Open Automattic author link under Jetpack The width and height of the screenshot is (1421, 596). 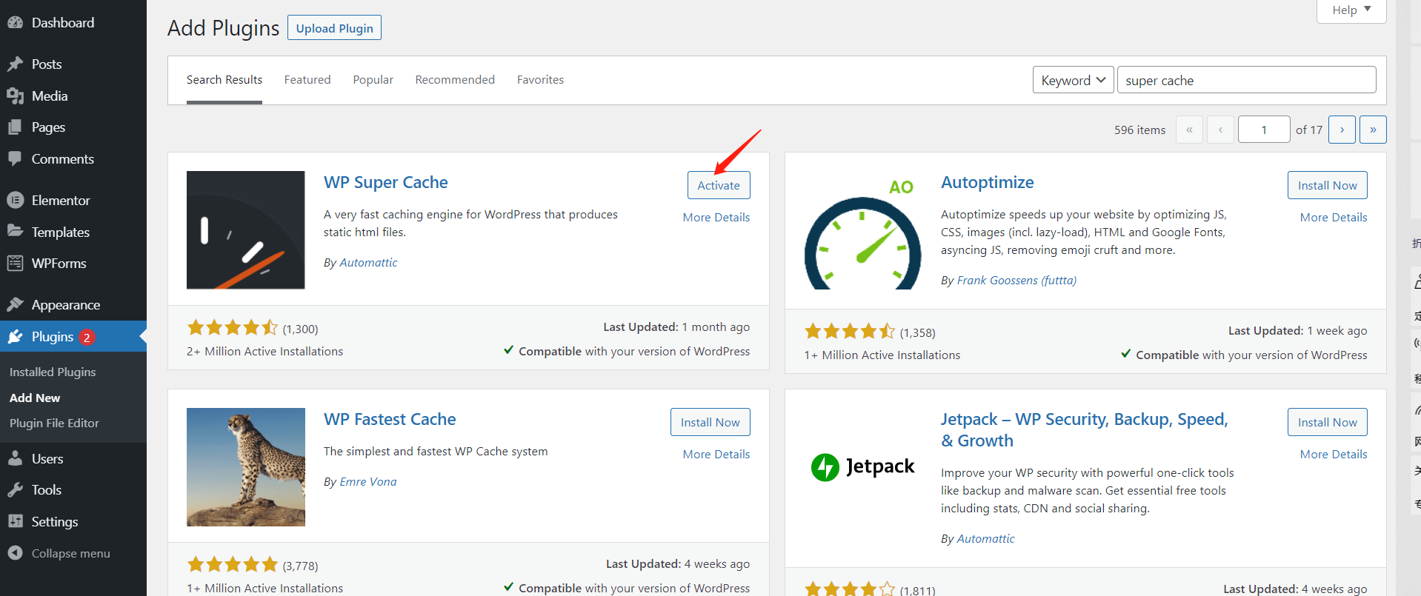point(985,539)
